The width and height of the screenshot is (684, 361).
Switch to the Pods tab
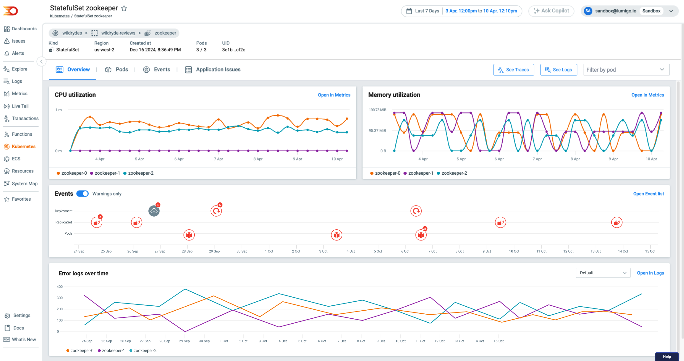(x=116, y=70)
